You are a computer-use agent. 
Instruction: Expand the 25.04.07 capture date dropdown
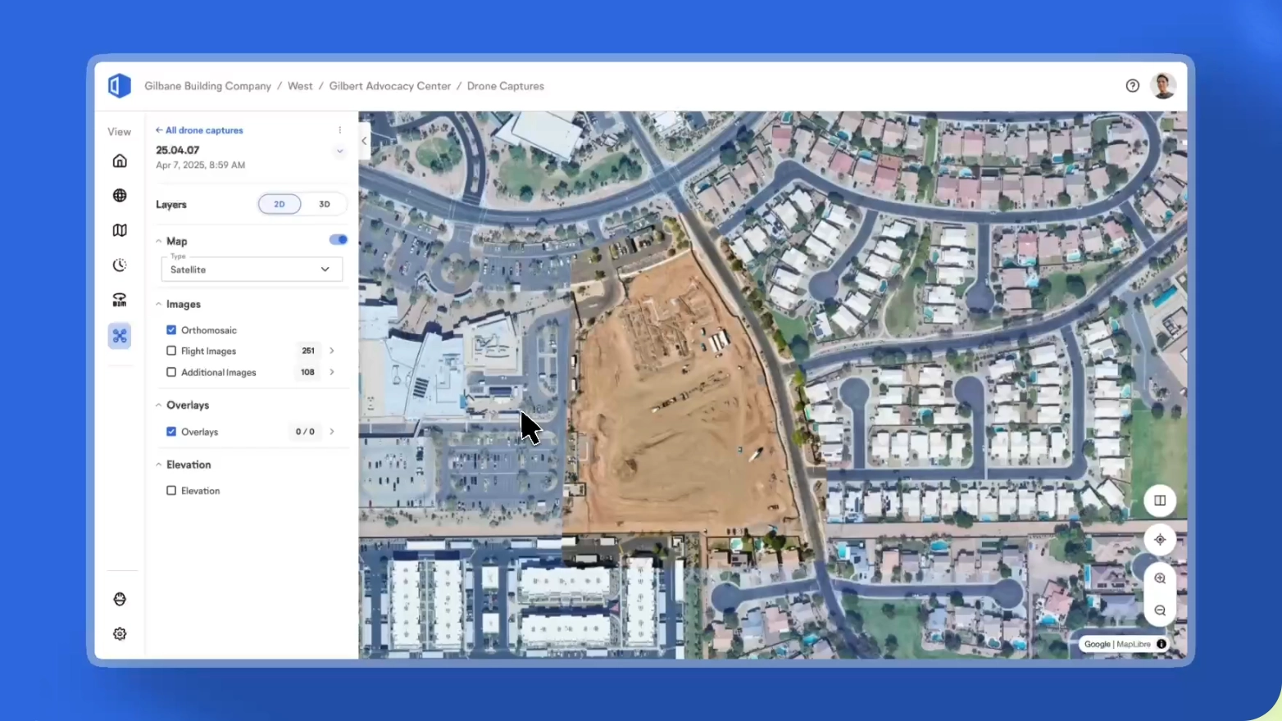(x=339, y=152)
